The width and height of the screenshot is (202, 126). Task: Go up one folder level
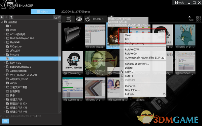coord(11,17)
